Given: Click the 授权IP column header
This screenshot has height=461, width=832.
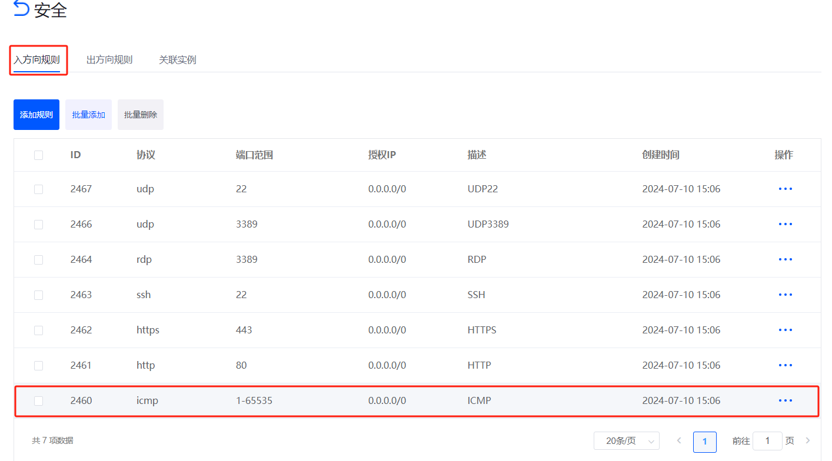Looking at the screenshot, I should (382, 155).
